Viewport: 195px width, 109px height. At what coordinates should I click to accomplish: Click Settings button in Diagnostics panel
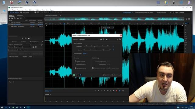point(23,50)
